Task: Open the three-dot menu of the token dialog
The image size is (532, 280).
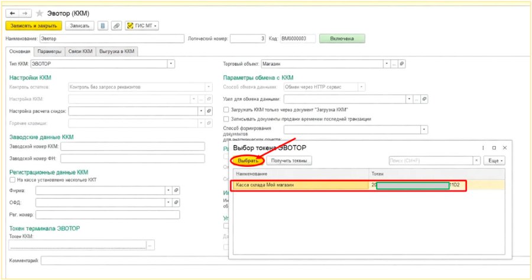Action: [x=483, y=148]
